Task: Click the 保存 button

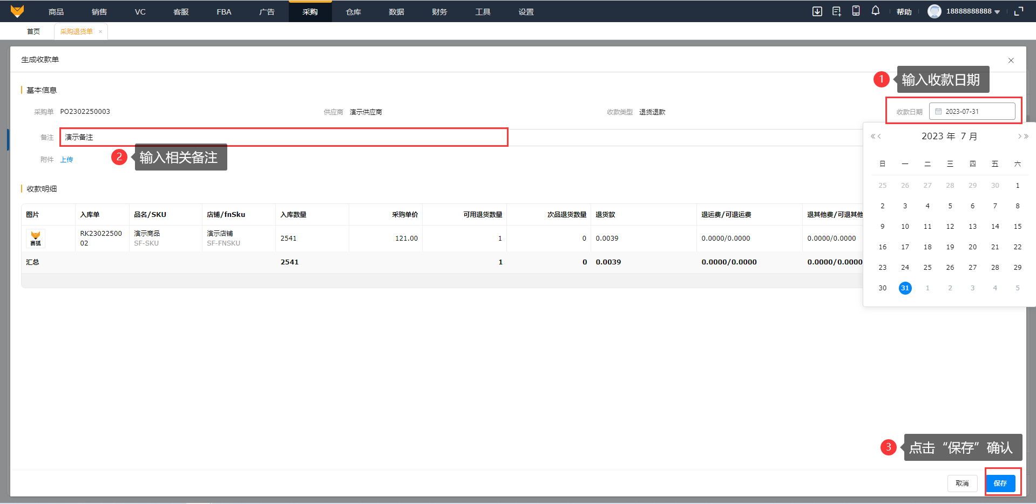Action: [x=1000, y=483]
